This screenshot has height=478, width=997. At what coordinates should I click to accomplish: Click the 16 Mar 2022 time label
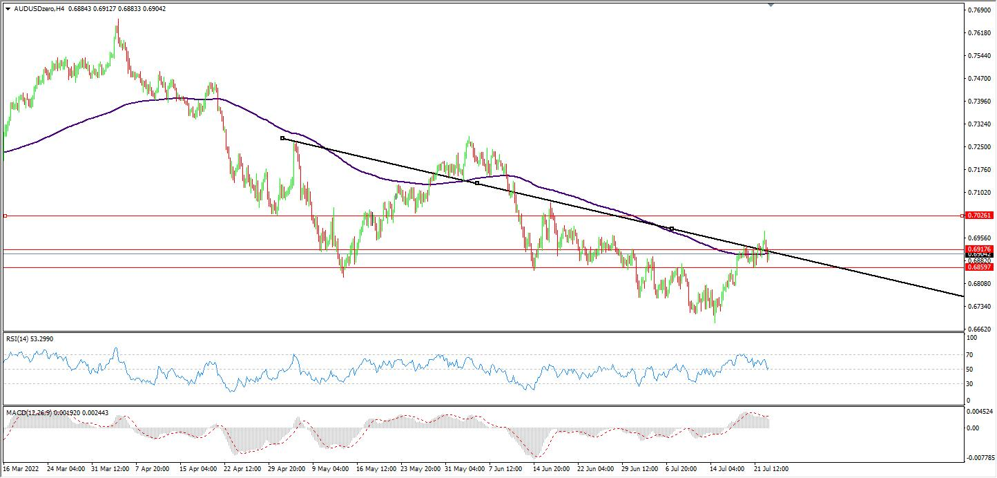pos(21,468)
